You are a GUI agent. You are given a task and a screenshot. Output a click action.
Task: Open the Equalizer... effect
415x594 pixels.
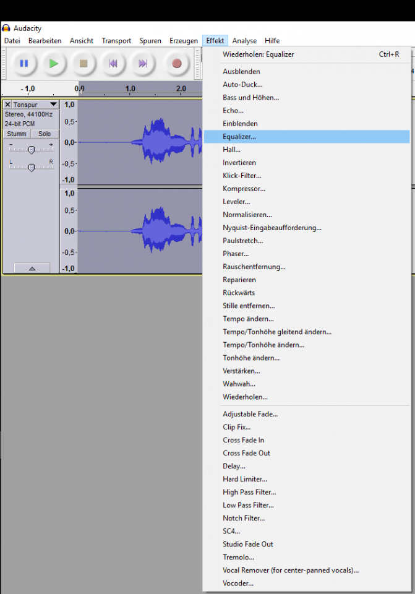tap(239, 137)
